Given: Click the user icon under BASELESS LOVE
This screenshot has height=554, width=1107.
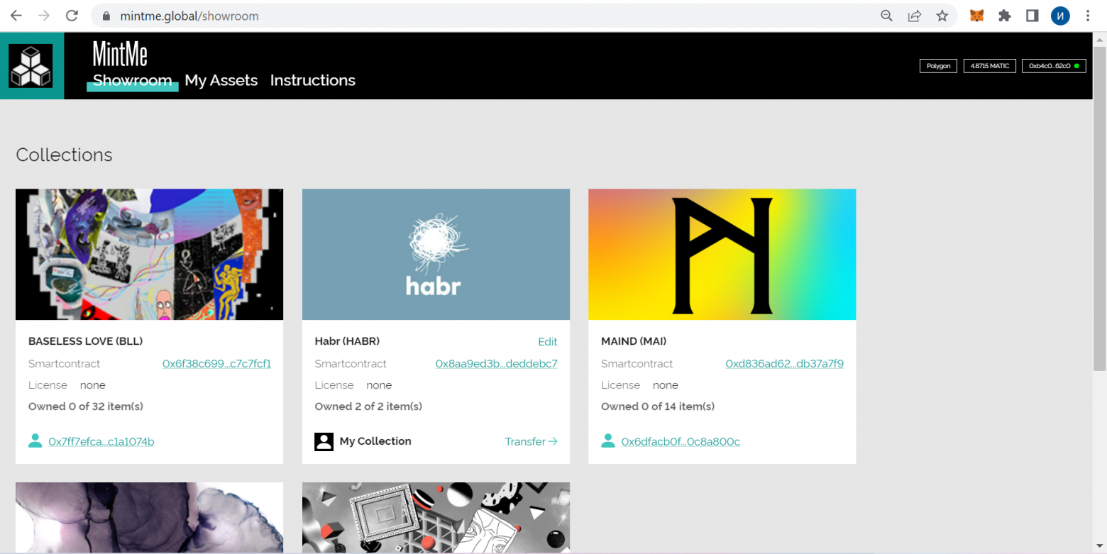Looking at the screenshot, I should [x=35, y=441].
